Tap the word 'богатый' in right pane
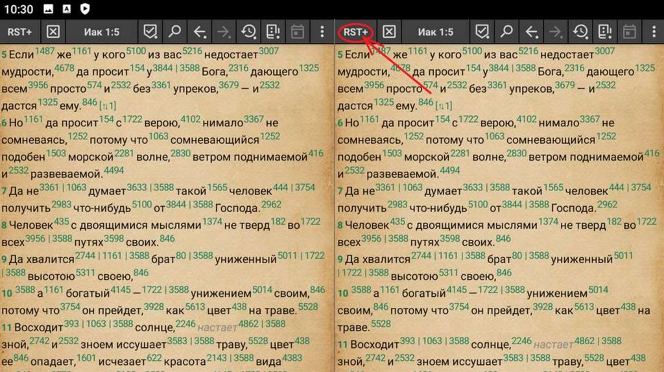This screenshot has height=372, width=664. point(423,294)
